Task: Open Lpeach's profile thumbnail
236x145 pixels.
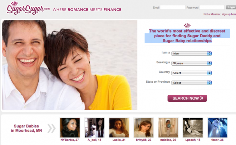Action: point(193,128)
